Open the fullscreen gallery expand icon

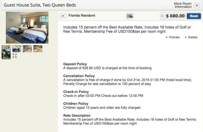[15, 56]
